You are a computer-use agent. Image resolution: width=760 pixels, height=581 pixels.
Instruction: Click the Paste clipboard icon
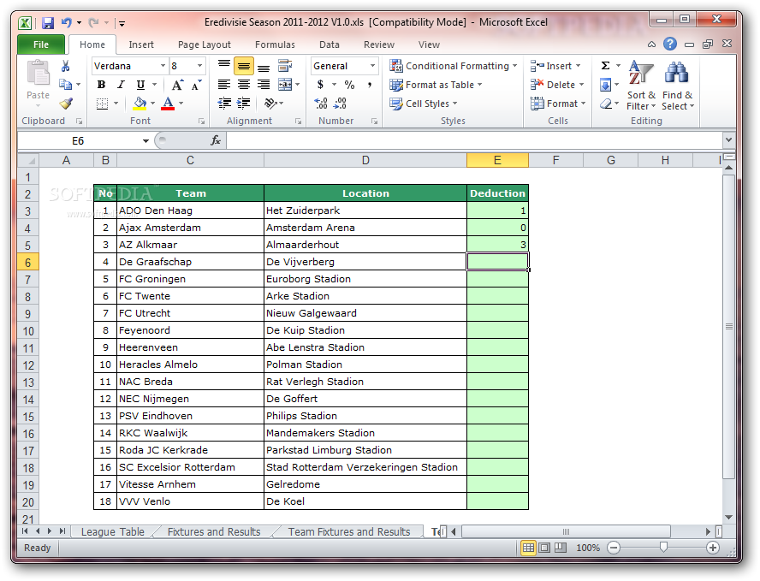[38, 74]
